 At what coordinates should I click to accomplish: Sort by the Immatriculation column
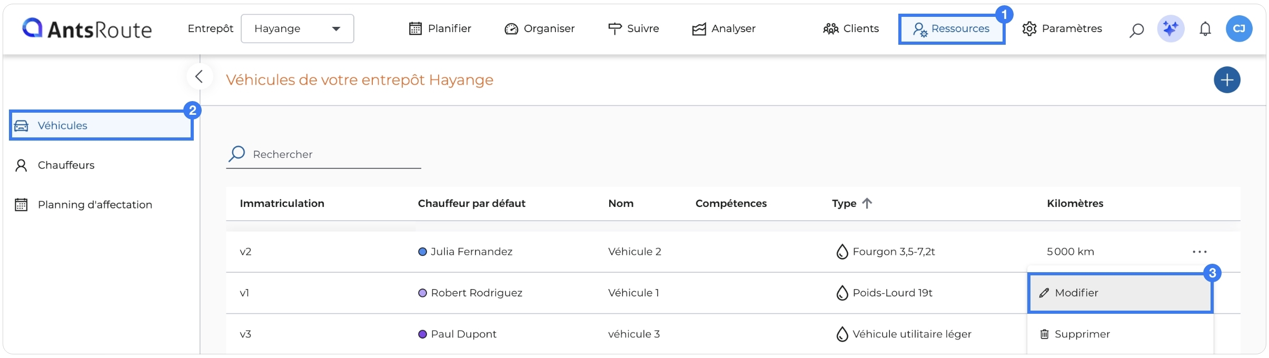click(282, 203)
